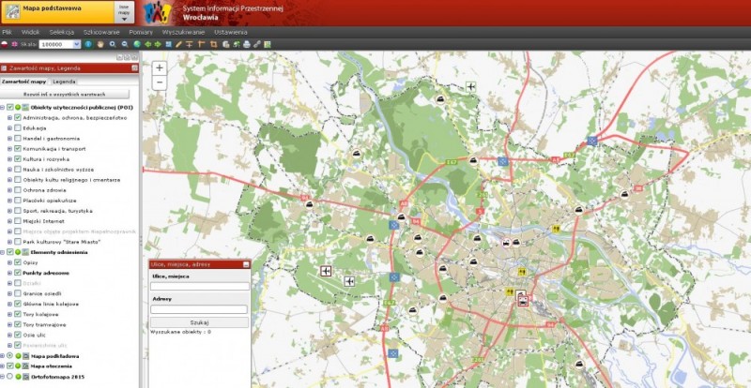Select the Zawartość mapy tab

pos(24,82)
